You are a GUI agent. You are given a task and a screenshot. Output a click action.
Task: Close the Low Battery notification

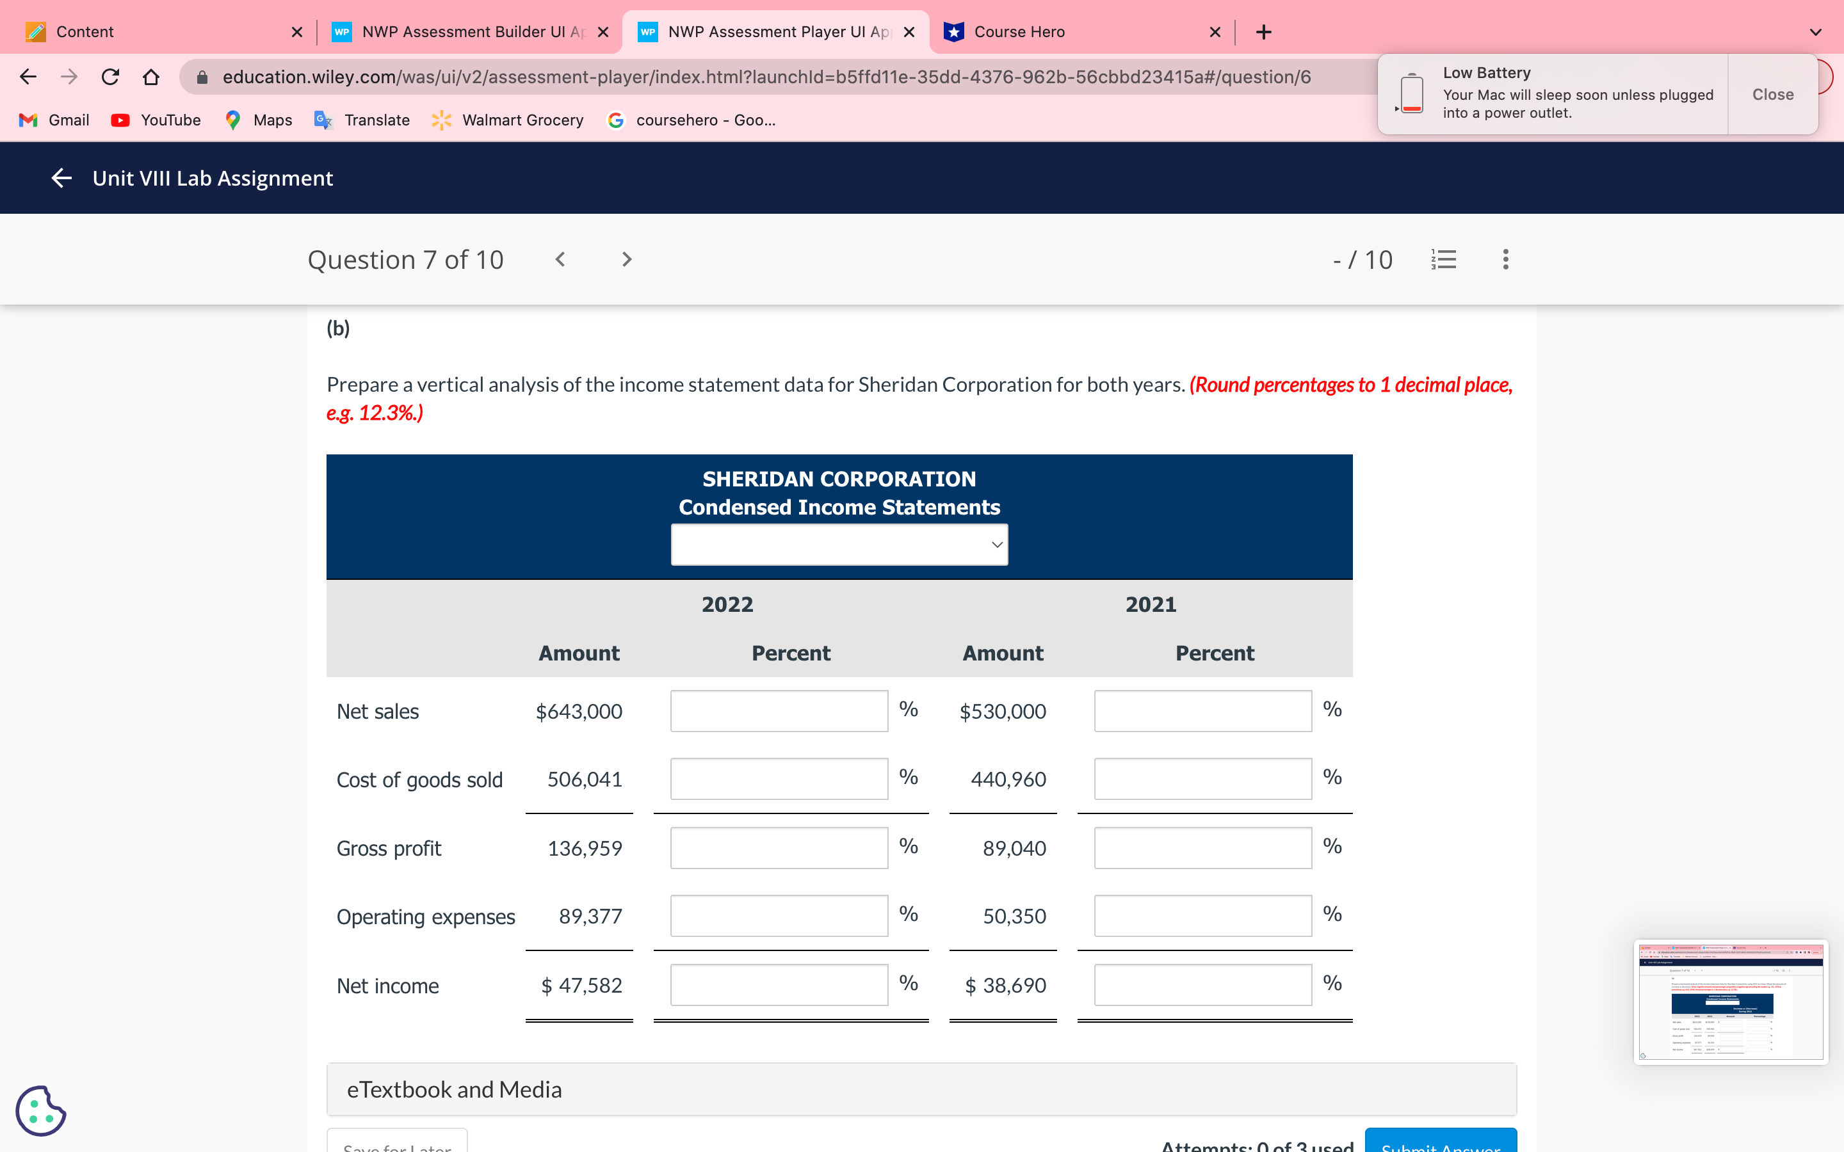(1772, 93)
